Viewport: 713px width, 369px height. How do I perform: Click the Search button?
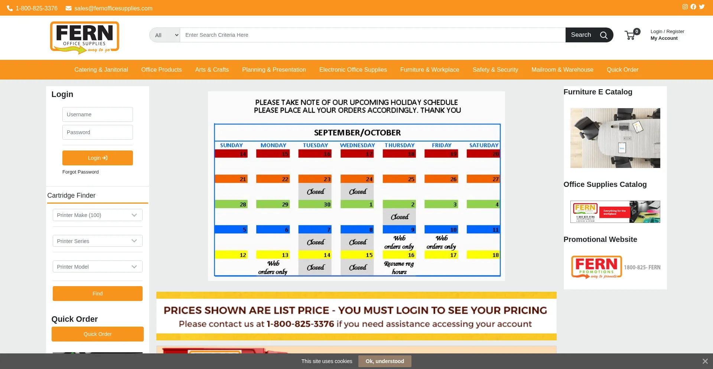[x=589, y=35]
